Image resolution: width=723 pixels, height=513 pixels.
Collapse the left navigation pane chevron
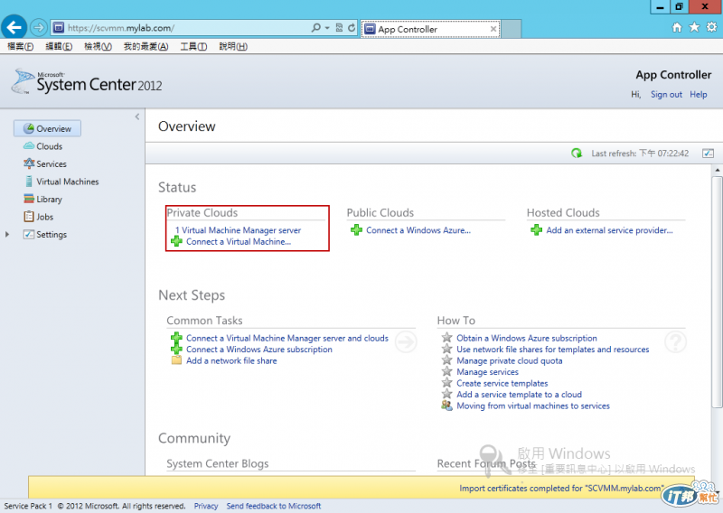click(x=137, y=117)
